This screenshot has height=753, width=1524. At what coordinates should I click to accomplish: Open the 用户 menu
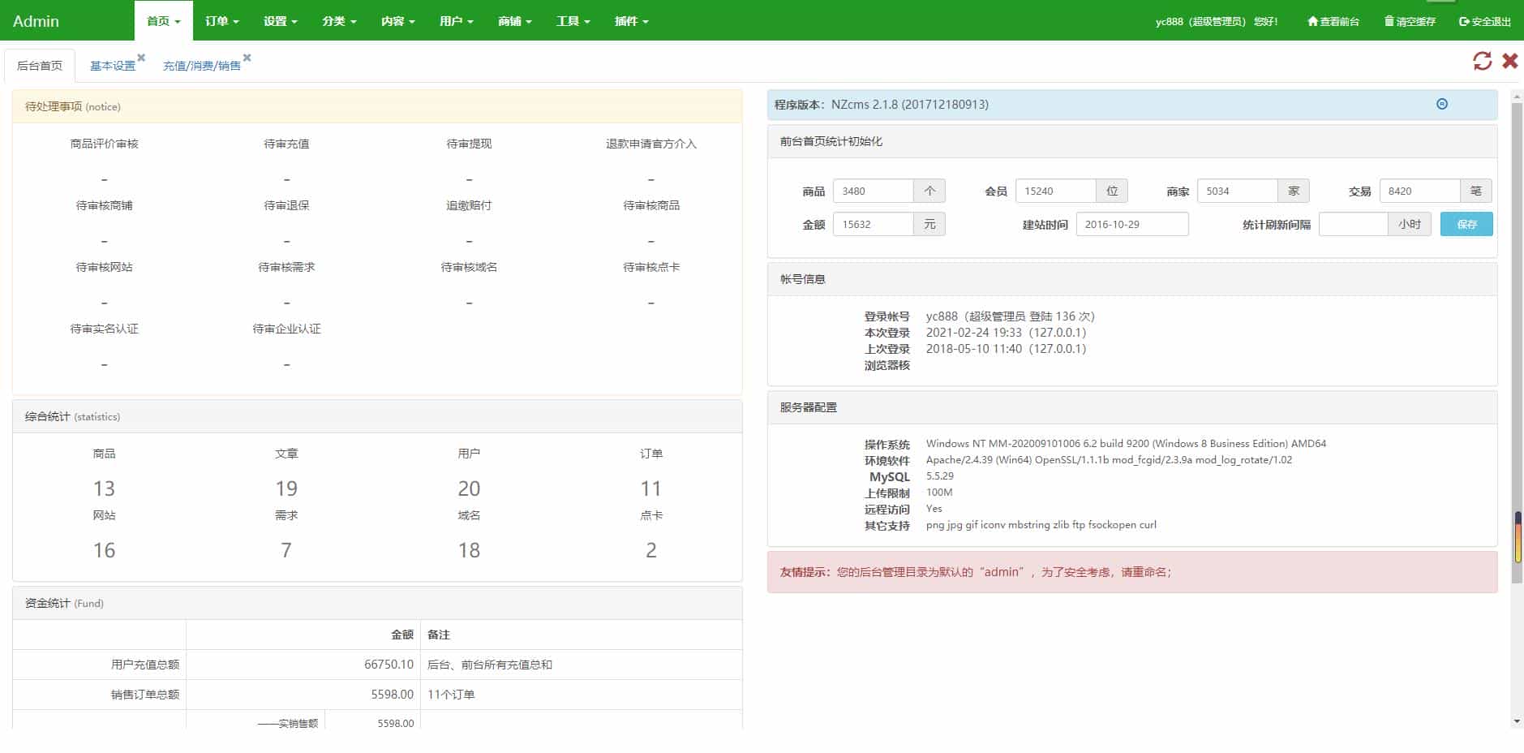pyautogui.click(x=456, y=21)
